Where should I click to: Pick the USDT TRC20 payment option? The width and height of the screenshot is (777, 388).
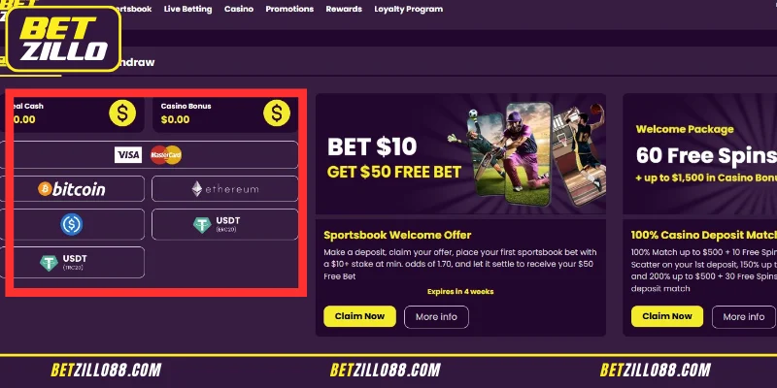point(72,262)
